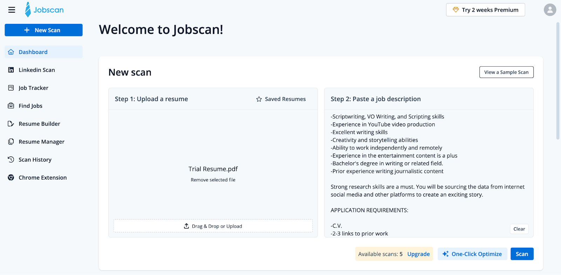Click the Job Tracker sidebar icon
The image size is (561, 275).
pos(11,88)
